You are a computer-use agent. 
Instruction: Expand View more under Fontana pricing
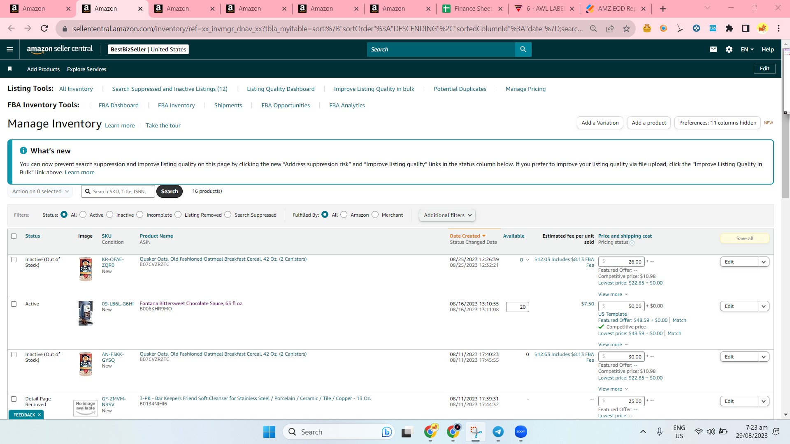613,345
